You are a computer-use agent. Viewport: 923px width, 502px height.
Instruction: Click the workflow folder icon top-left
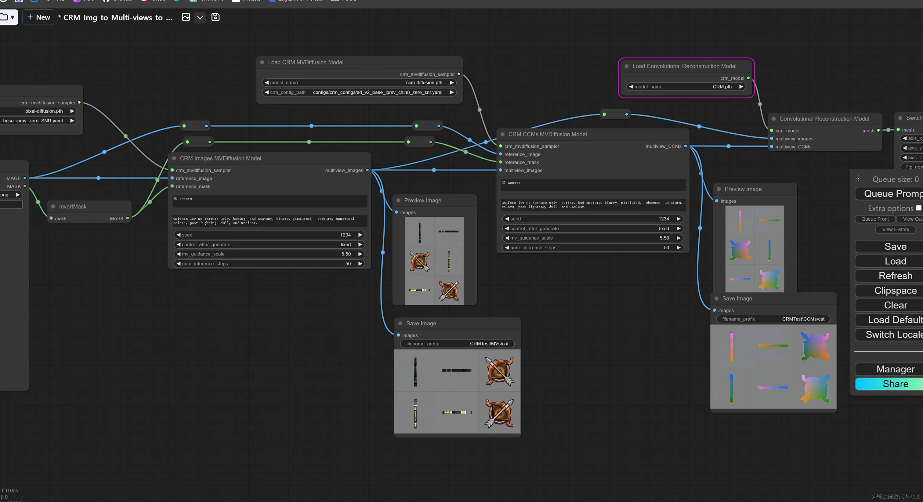5,17
